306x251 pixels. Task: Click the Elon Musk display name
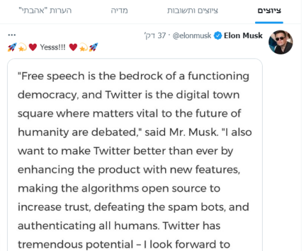(244, 36)
